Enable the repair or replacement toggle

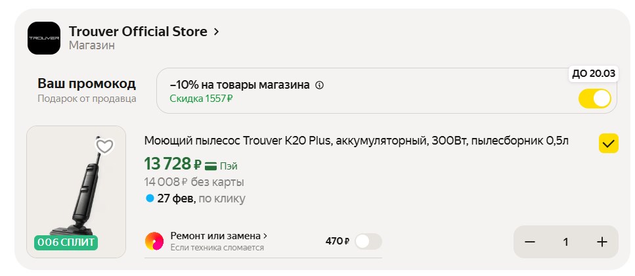pos(368,241)
